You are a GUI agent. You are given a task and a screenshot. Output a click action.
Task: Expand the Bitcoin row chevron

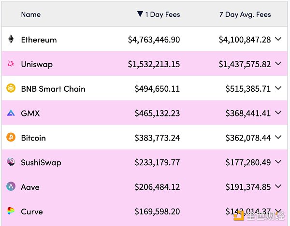278,138
